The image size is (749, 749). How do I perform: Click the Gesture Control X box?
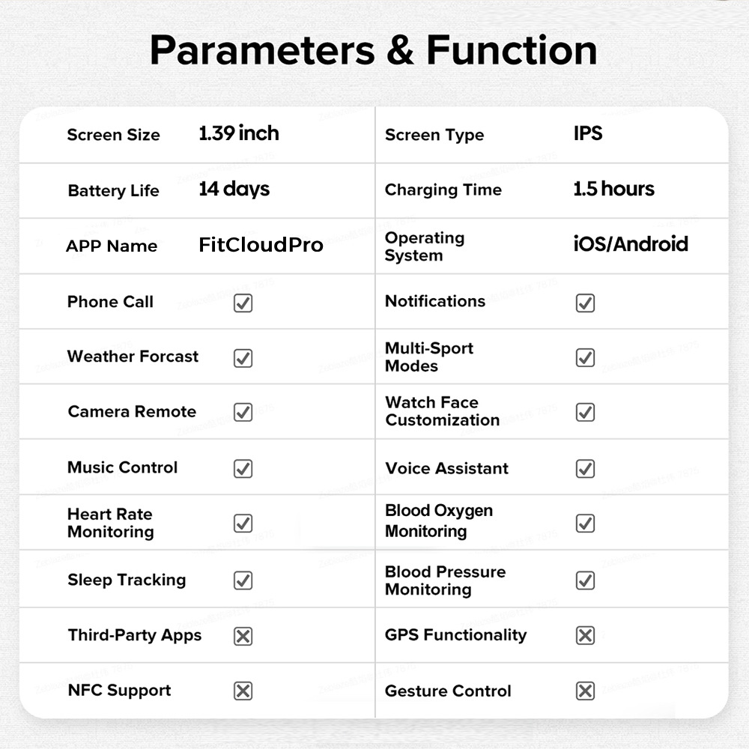(585, 691)
